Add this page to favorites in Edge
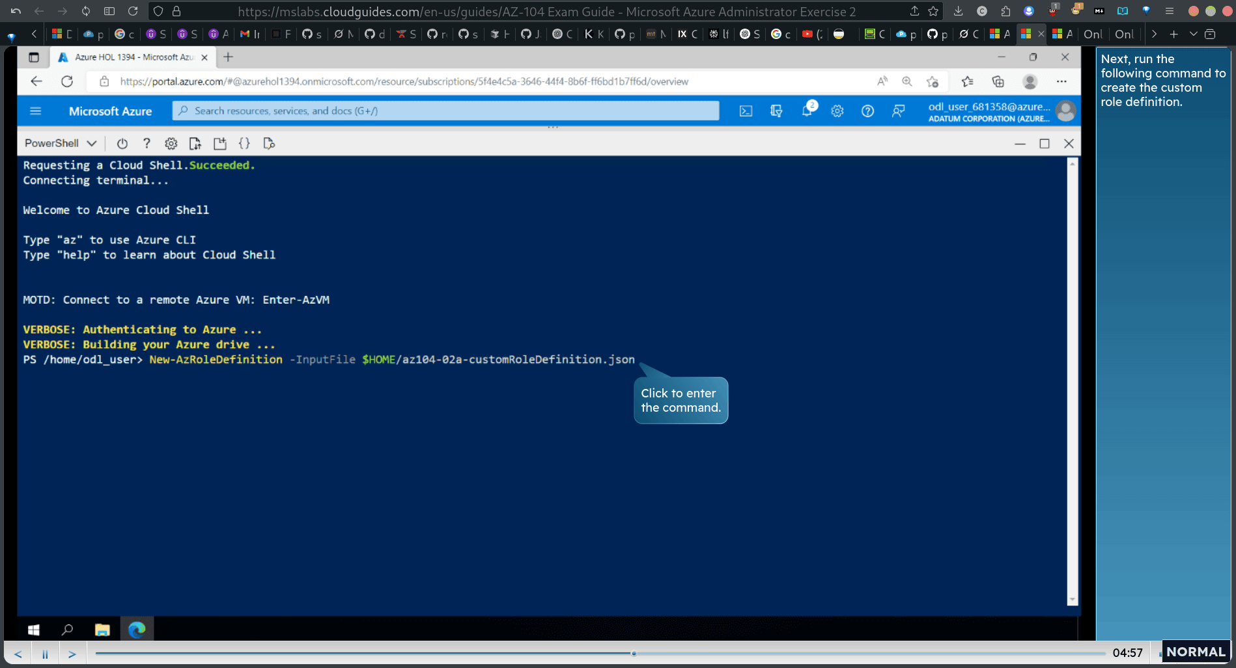 pyautogui.click(x=933, y=81)
